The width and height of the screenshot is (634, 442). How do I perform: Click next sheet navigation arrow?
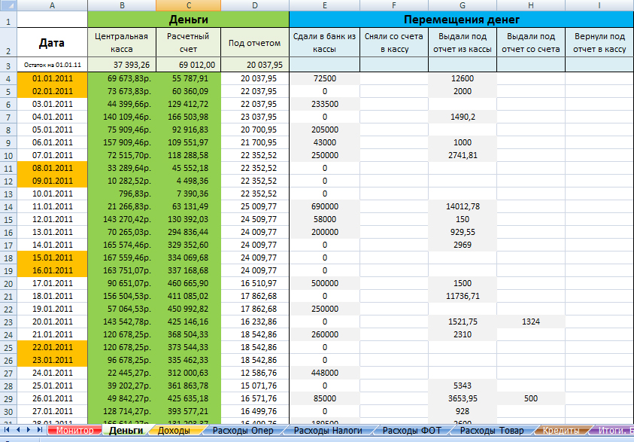[x=29, y=430]
